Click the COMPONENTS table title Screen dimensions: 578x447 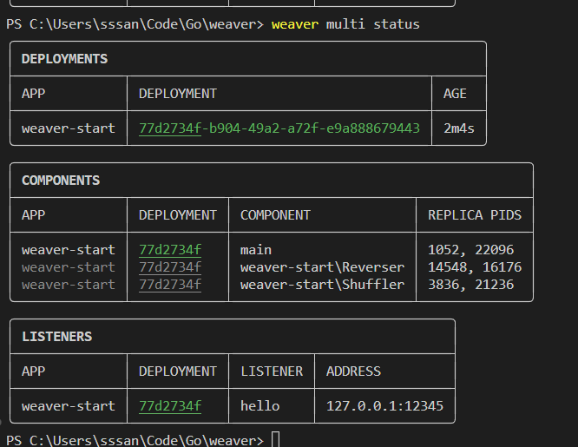pyautogui.click(x=61, y=181)
